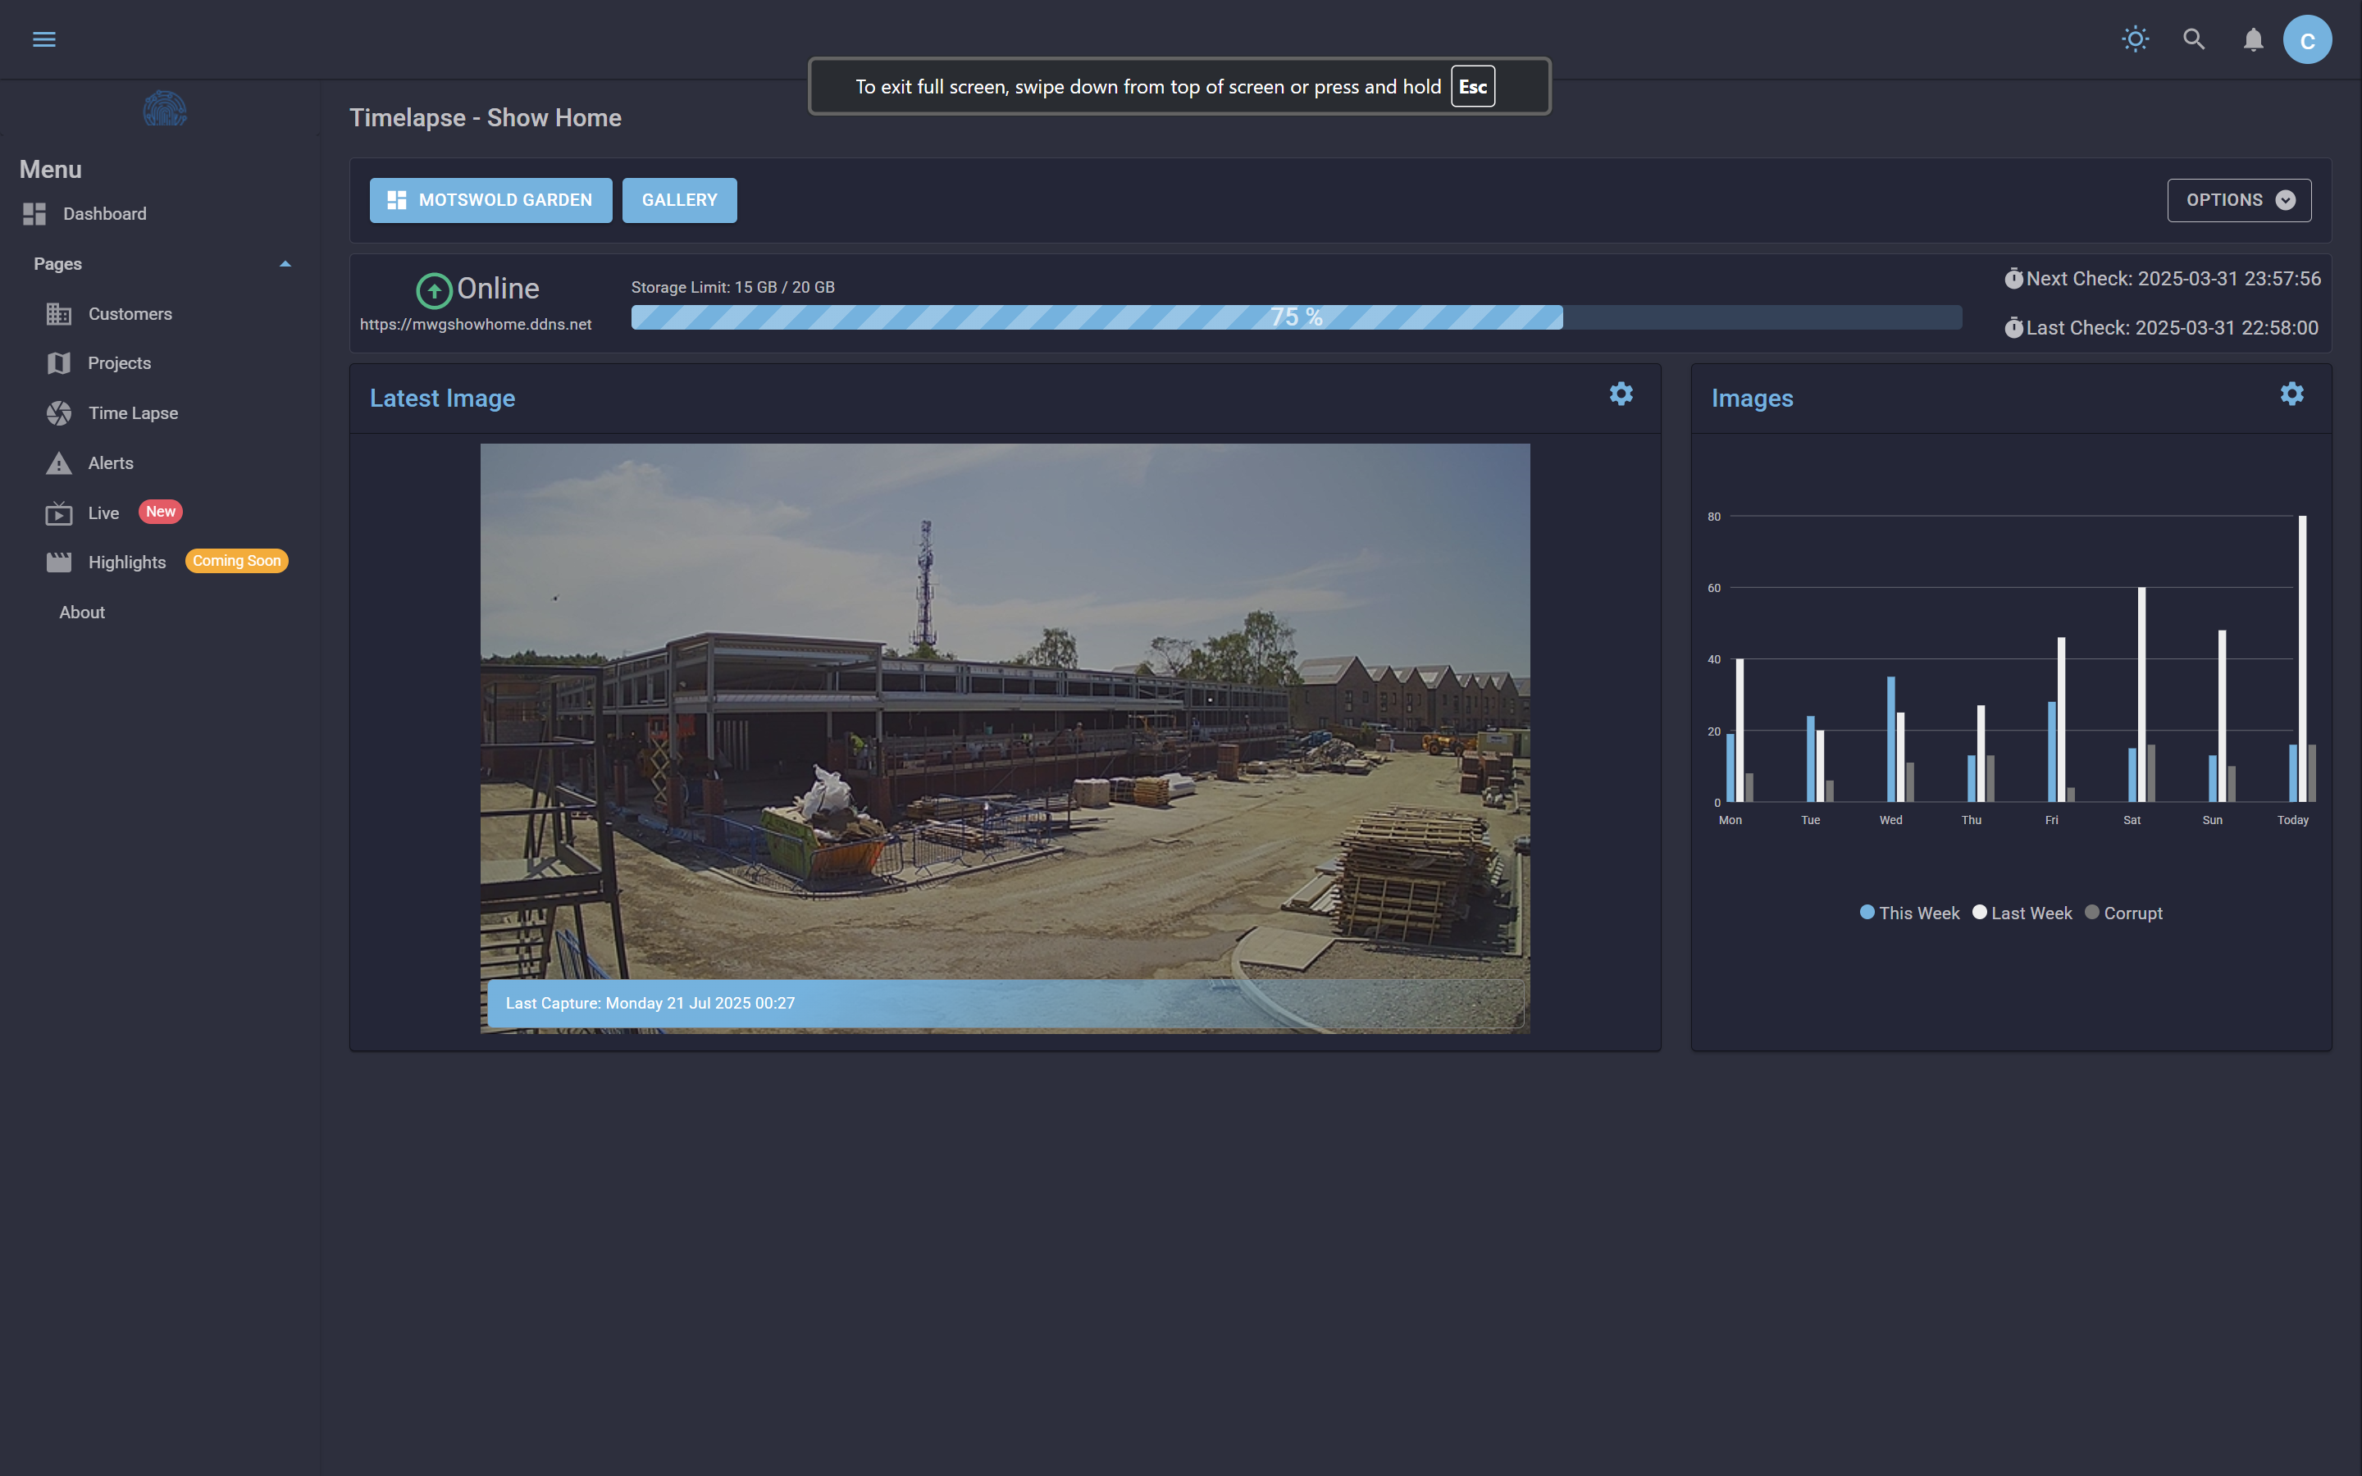
Task: Open notifications bell icon
Action: tap(2253, 39)
